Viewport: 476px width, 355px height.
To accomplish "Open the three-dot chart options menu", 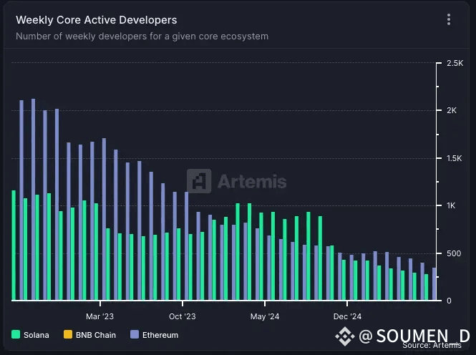I will tap(449, 20).
